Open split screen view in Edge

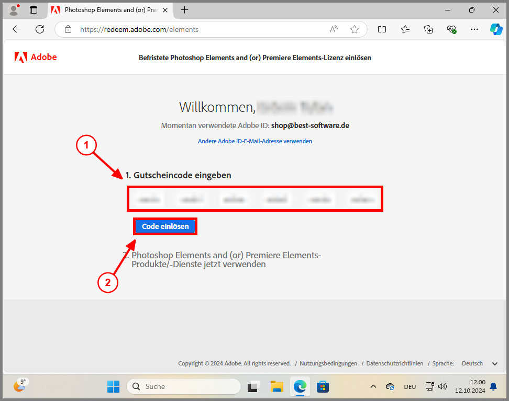(382, 29)
